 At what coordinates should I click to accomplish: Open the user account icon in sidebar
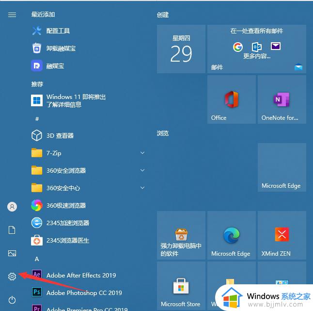click(x=12, y=207)
